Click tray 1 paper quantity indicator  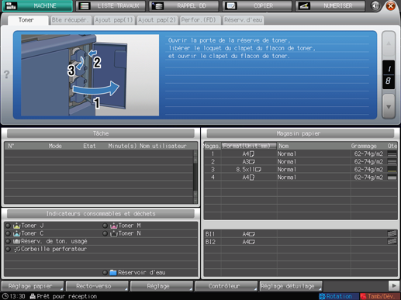(392, 154)
